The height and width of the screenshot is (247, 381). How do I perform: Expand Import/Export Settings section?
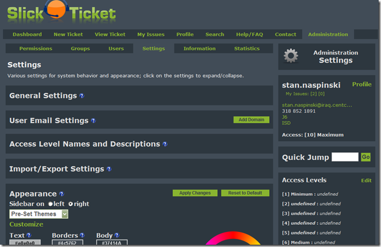click(x=57, y=169)
